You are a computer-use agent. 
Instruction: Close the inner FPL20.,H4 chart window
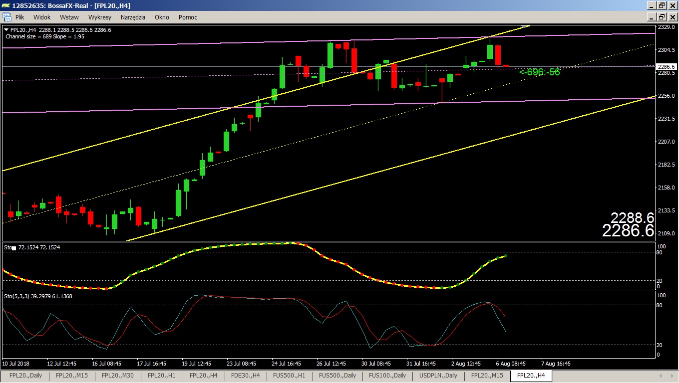(x=672, y=17)
